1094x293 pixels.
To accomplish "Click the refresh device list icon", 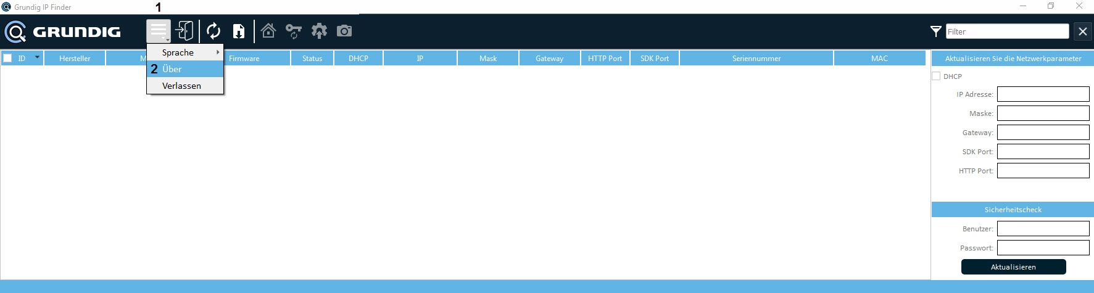I will [213, 31].
